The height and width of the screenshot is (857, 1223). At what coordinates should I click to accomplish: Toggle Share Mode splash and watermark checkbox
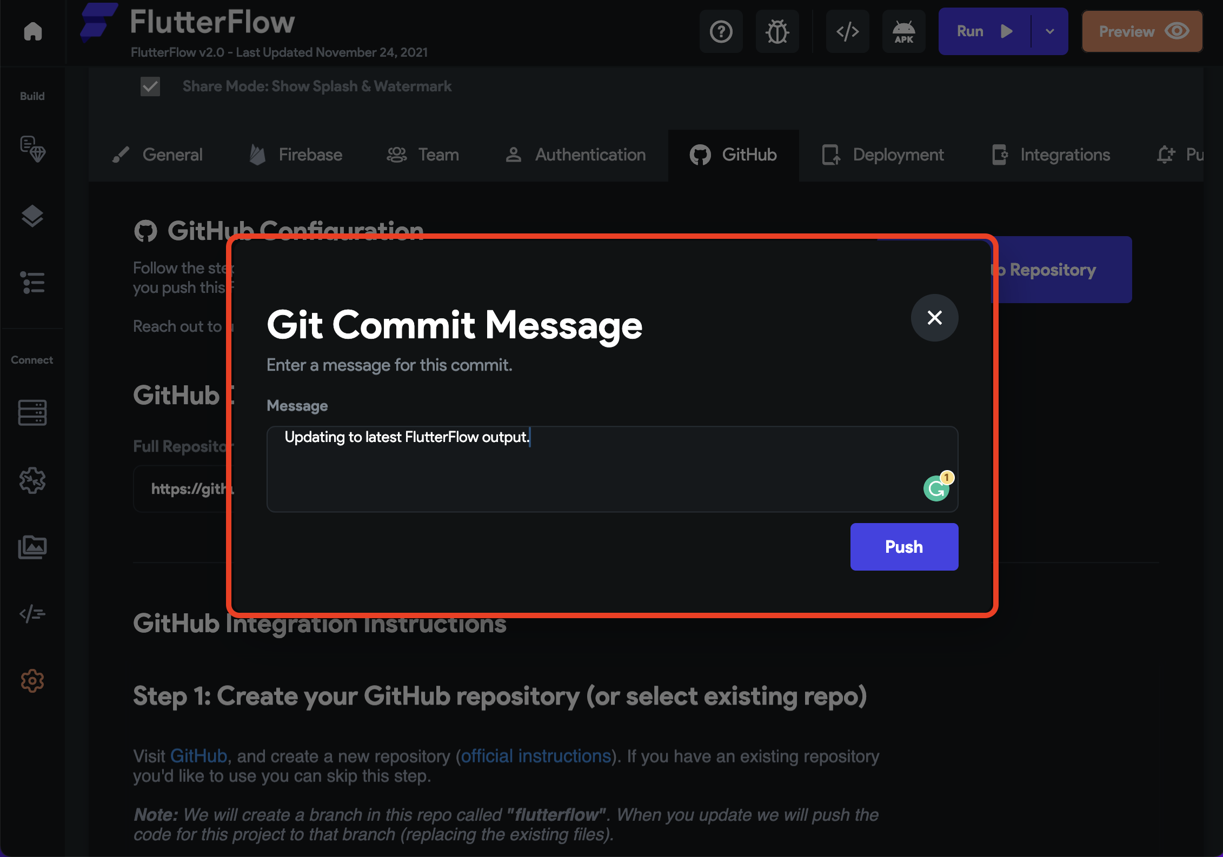(x=150, y=86)
